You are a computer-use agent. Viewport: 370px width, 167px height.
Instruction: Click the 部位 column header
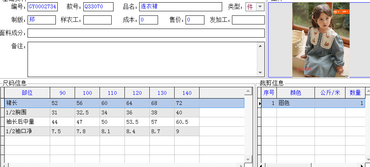pyautogui.click(x=27, y=93)
